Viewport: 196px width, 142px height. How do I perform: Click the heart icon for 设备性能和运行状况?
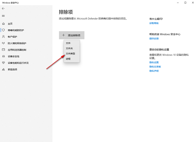4,63
